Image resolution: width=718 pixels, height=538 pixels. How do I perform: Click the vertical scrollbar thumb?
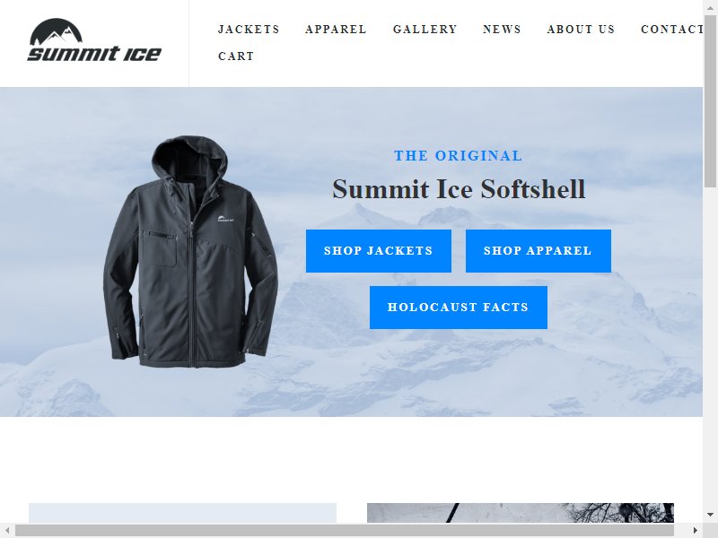click(710, 100)
